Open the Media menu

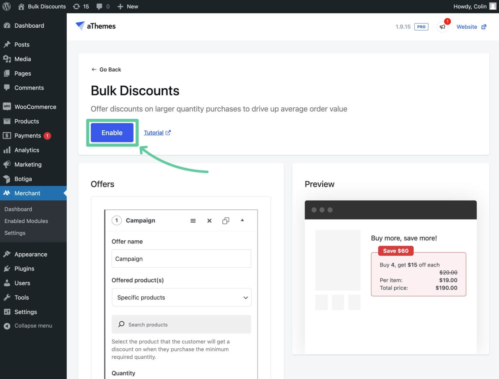click(33, 59)
